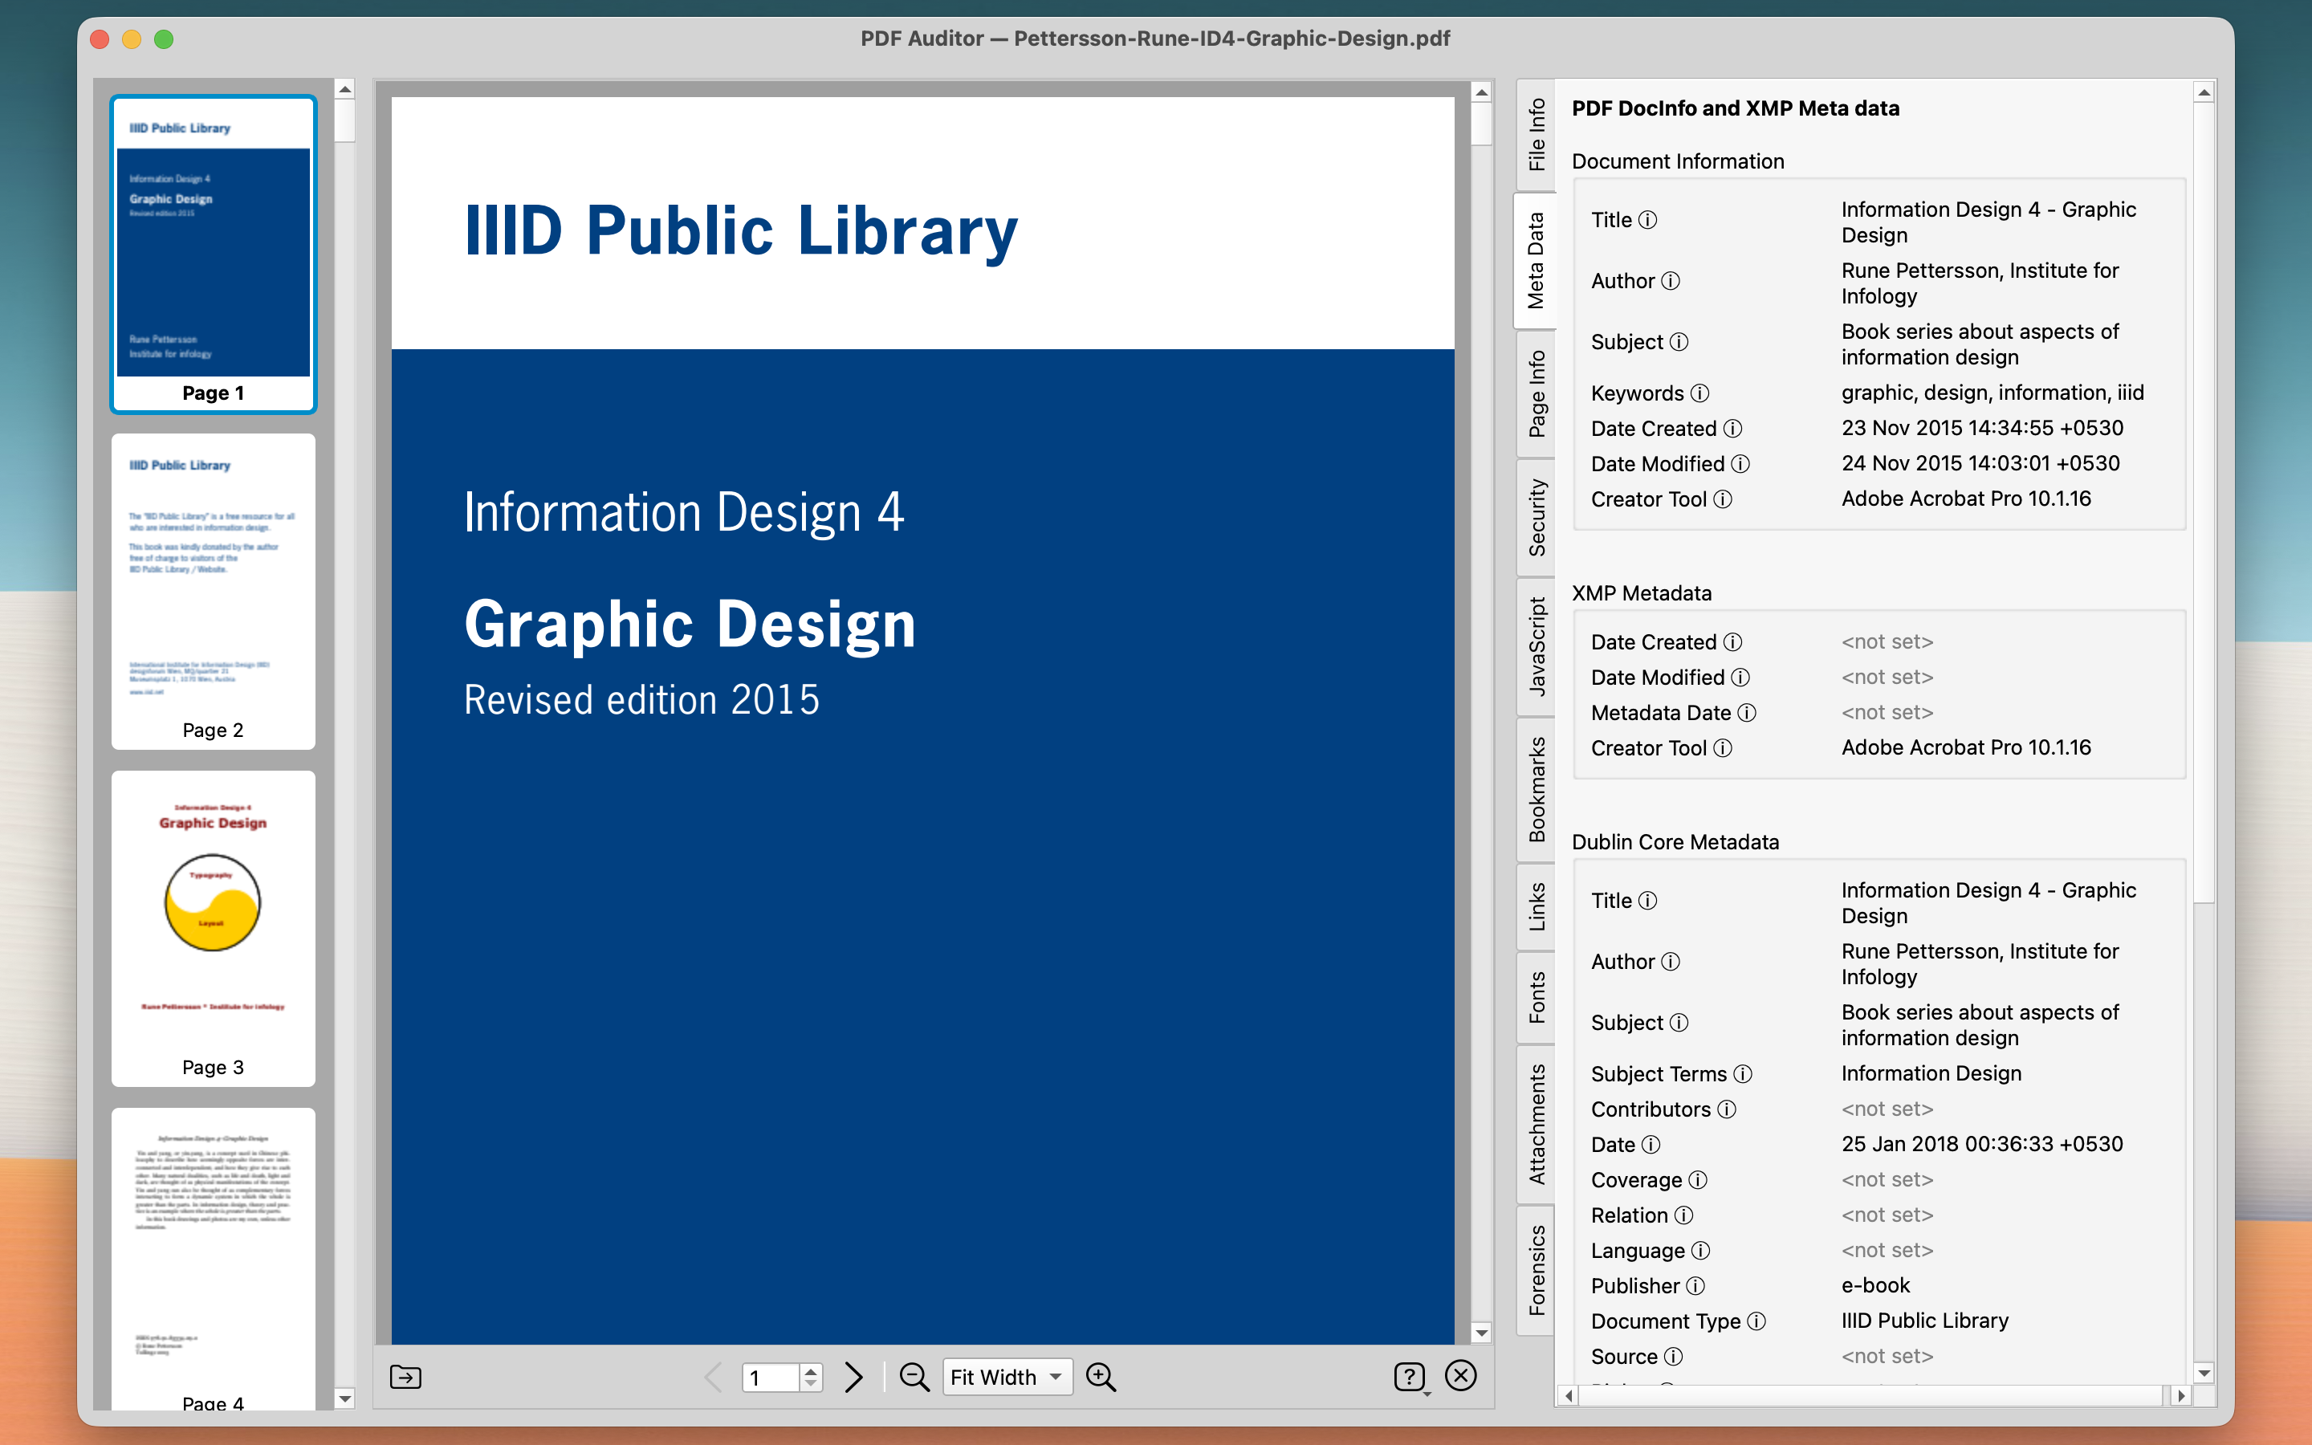
Task: Click the info icon beside Date Modified
Action: [x=1740, y=463]
